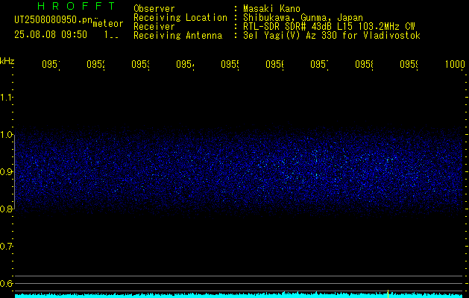The image size is (469, 298).
Task: Click the 0959 time axis label
Action: pyautogui.click(x=409, y=64)
